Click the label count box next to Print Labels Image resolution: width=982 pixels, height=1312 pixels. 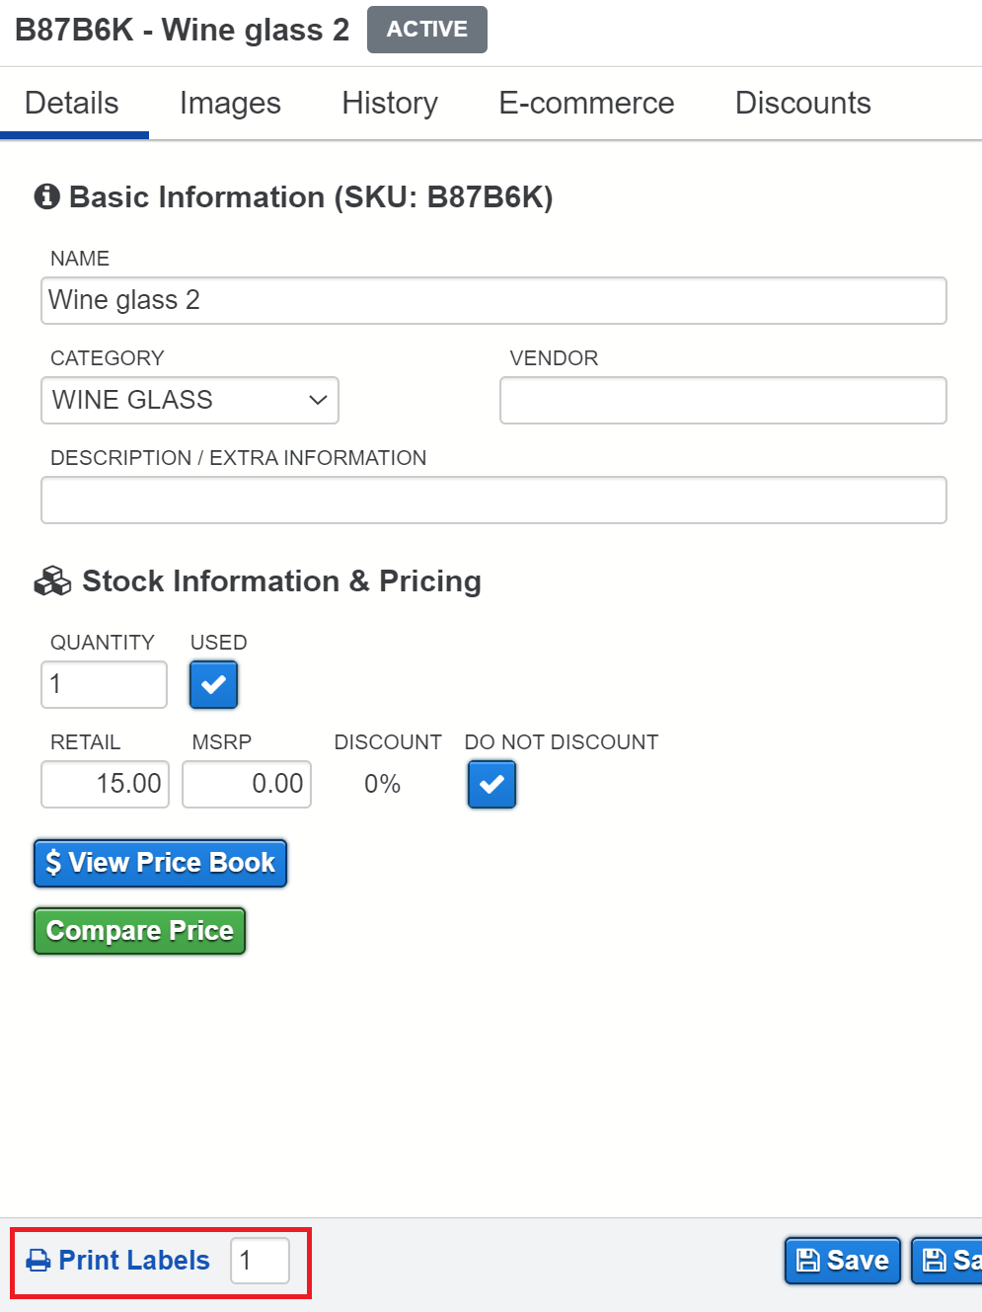260,1261
